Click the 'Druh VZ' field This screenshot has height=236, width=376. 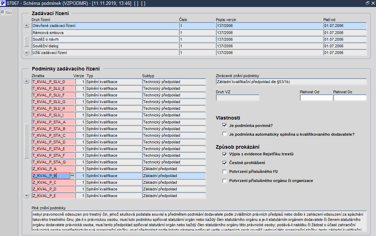[237, 97]
